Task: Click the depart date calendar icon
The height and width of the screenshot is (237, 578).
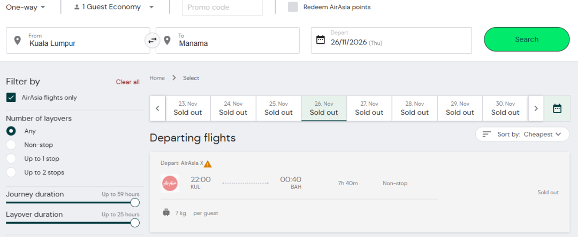Action: coord(321,39)
